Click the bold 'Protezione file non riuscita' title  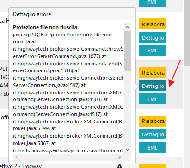coord(45,27)
